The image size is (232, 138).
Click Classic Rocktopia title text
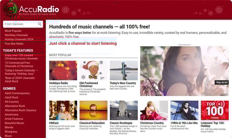[x=121, y=123]
